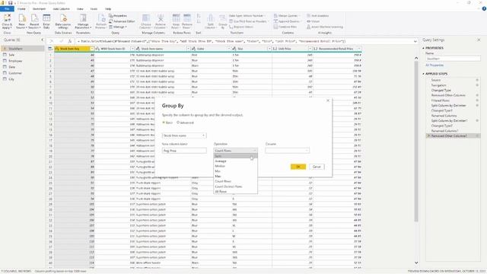Viewport: 487px width, 274px height.
Task: Click the Azure Machine Learning command
Action: point(325,27)
